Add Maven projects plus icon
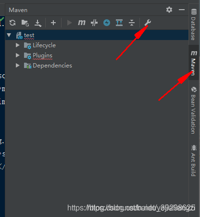200x217 pixels. pos(53,23)
